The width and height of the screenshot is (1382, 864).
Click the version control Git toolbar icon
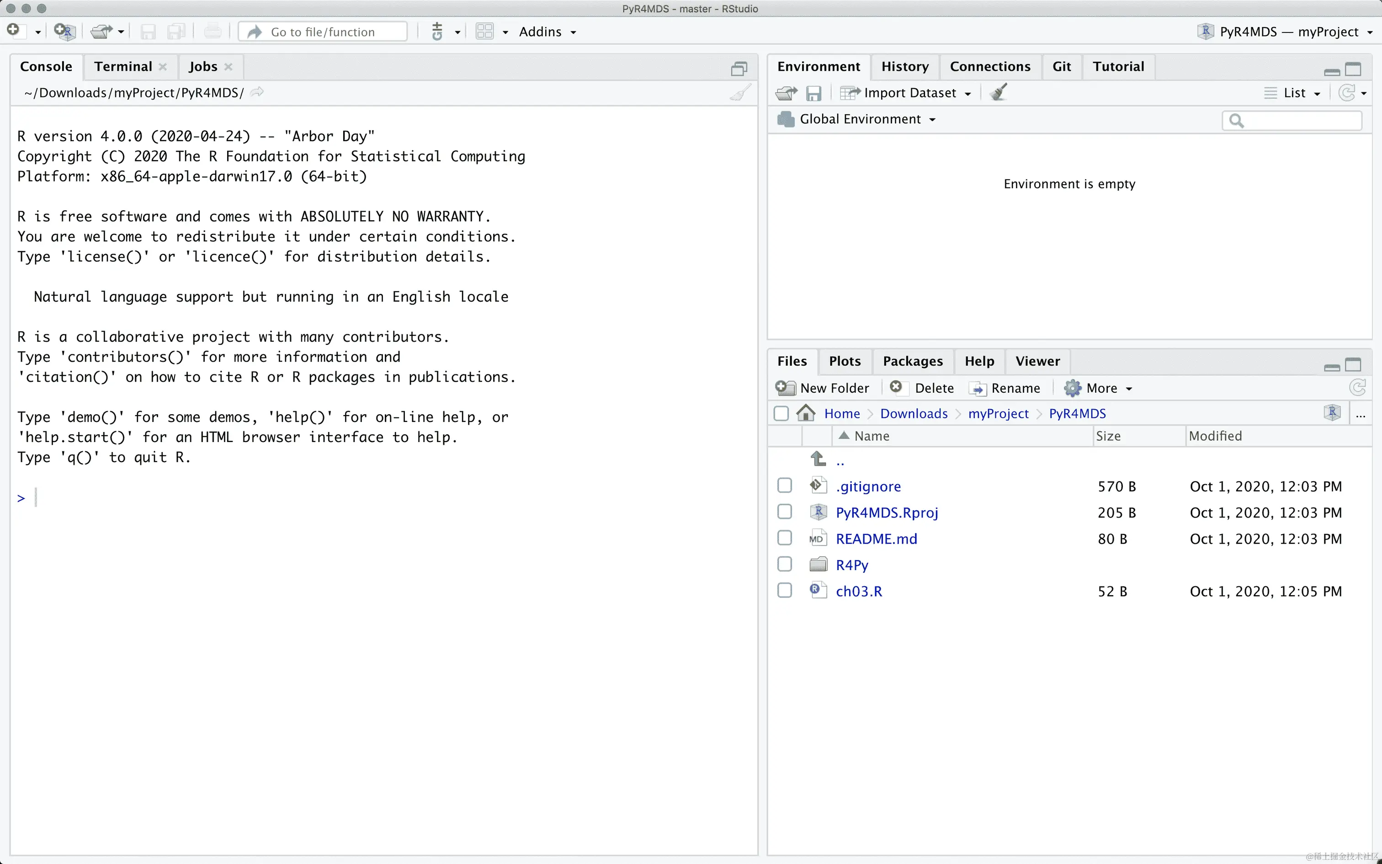(437, 32)
